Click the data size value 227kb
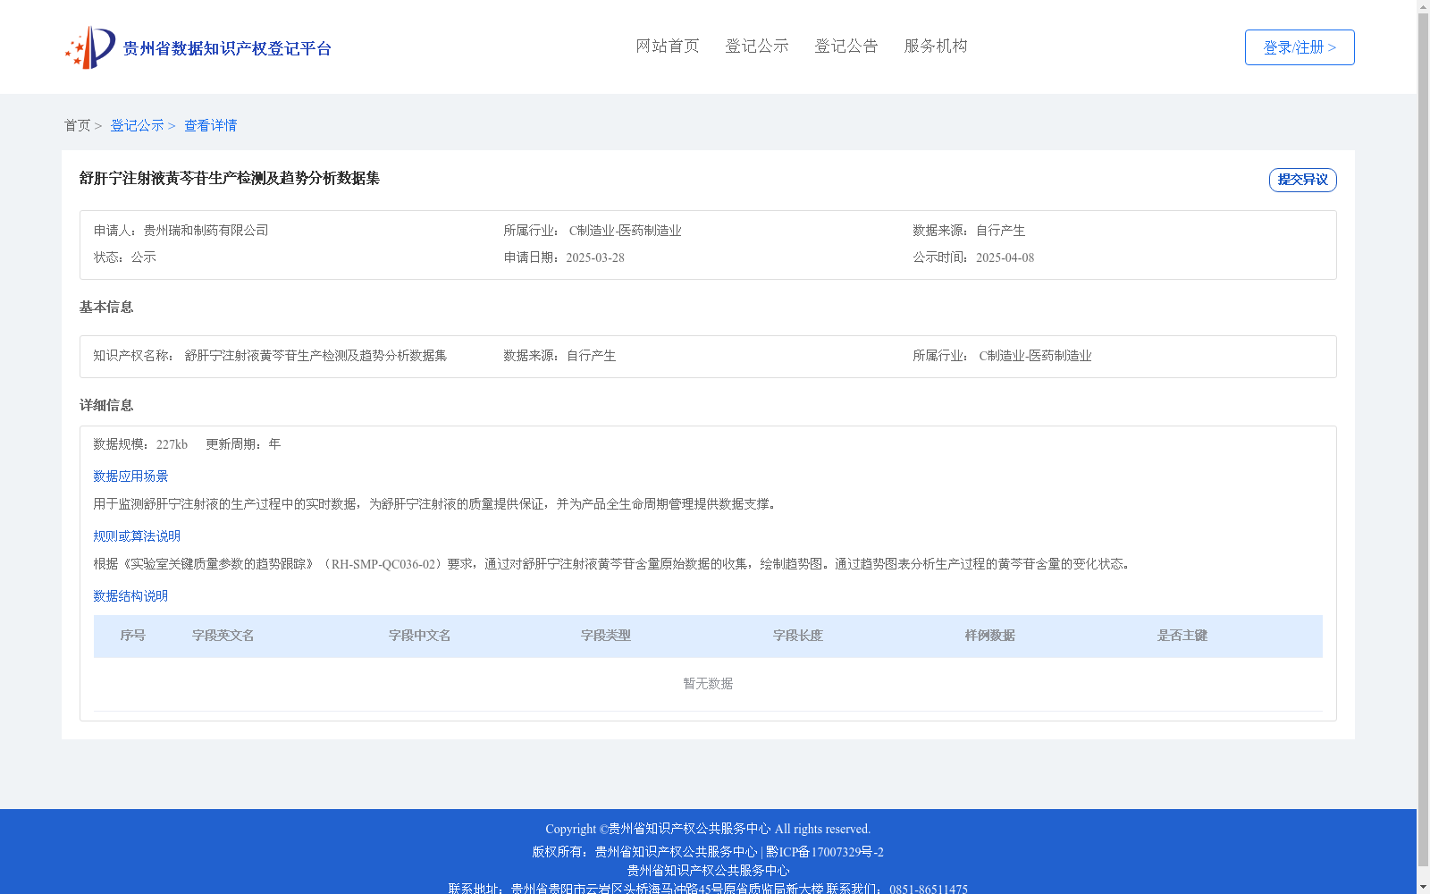The image size is (1430, 894). click(x=172, y=444)
